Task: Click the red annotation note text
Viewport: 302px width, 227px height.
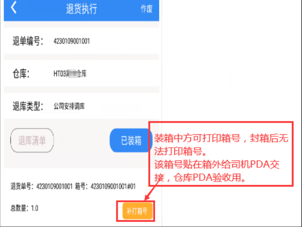Action: [221, 158]
